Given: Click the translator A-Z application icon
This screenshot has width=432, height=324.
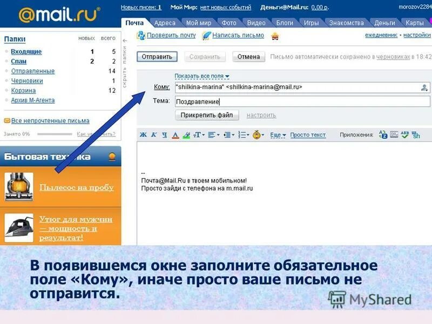Looking at the screenshot, I should [x=383, y=134].
